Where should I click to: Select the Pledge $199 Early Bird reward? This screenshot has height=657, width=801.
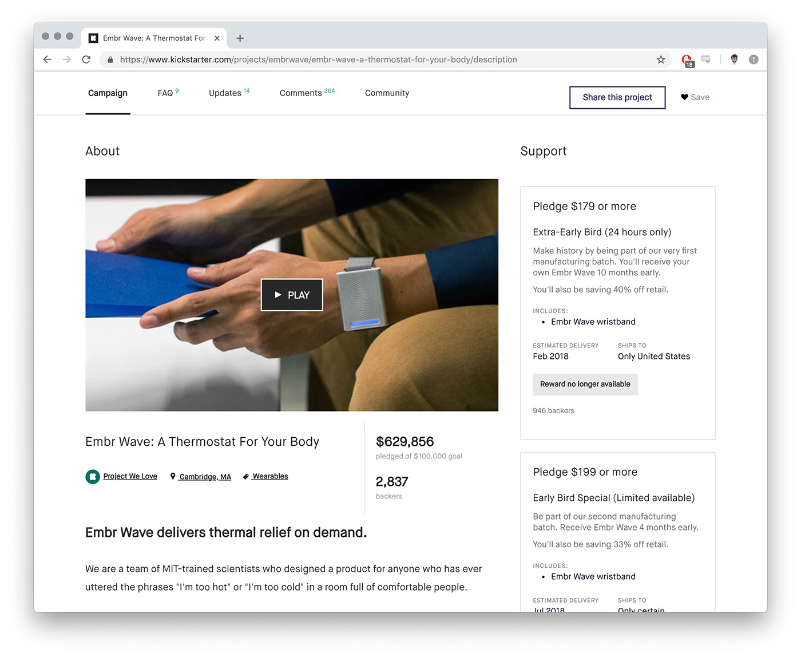(617, 532)
